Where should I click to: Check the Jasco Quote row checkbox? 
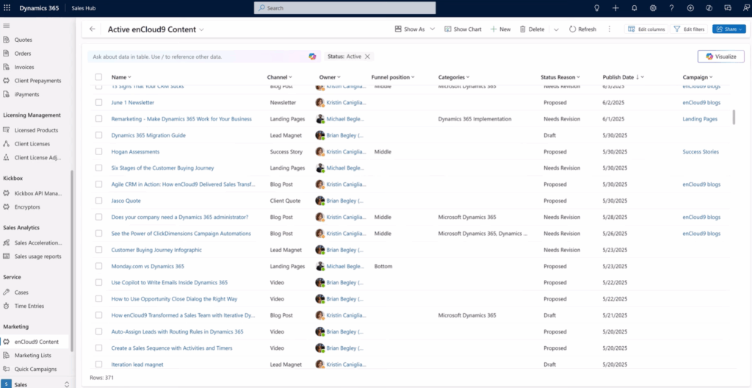point(99,201)
